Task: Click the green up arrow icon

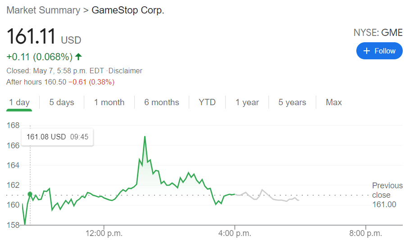Action: (x=78, y=57)
